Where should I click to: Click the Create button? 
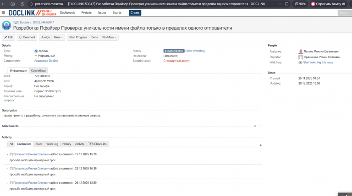click(135, 12)
